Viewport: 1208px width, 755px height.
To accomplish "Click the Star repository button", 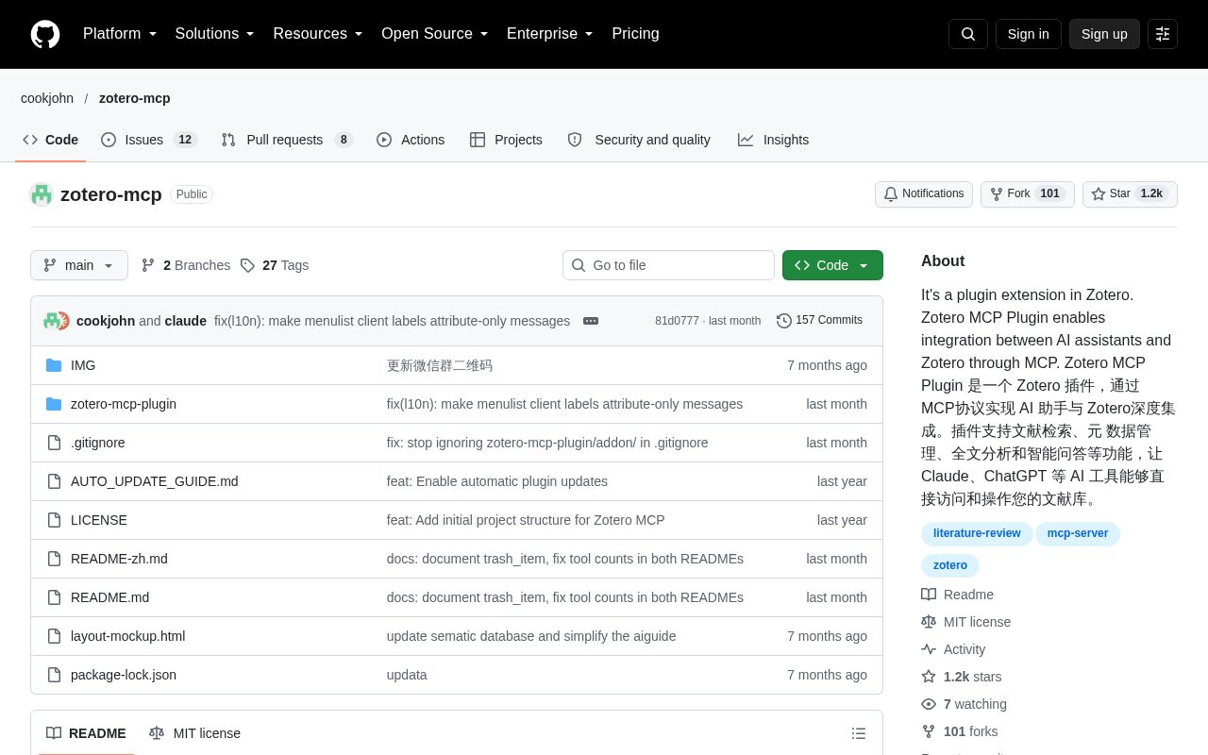I will 1130,194.
